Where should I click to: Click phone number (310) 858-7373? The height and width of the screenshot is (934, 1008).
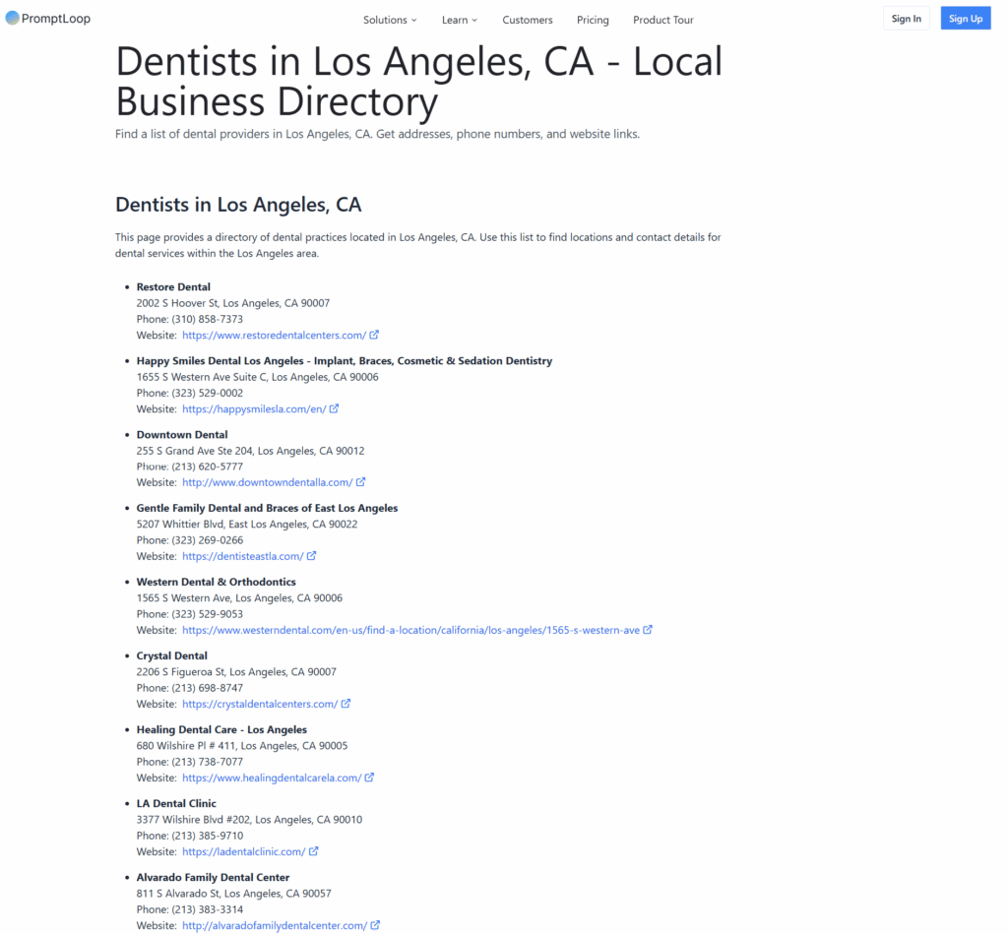click(207, 319)
